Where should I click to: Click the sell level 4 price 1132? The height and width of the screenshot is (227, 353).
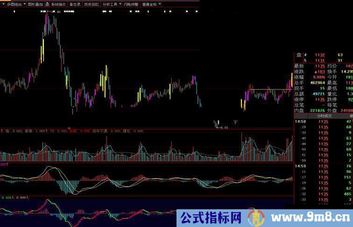pyautogui.click(x=320, y=55)
